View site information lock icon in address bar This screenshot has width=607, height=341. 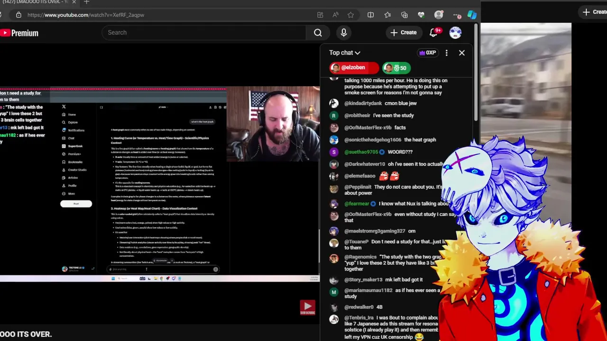coord(18,15)
